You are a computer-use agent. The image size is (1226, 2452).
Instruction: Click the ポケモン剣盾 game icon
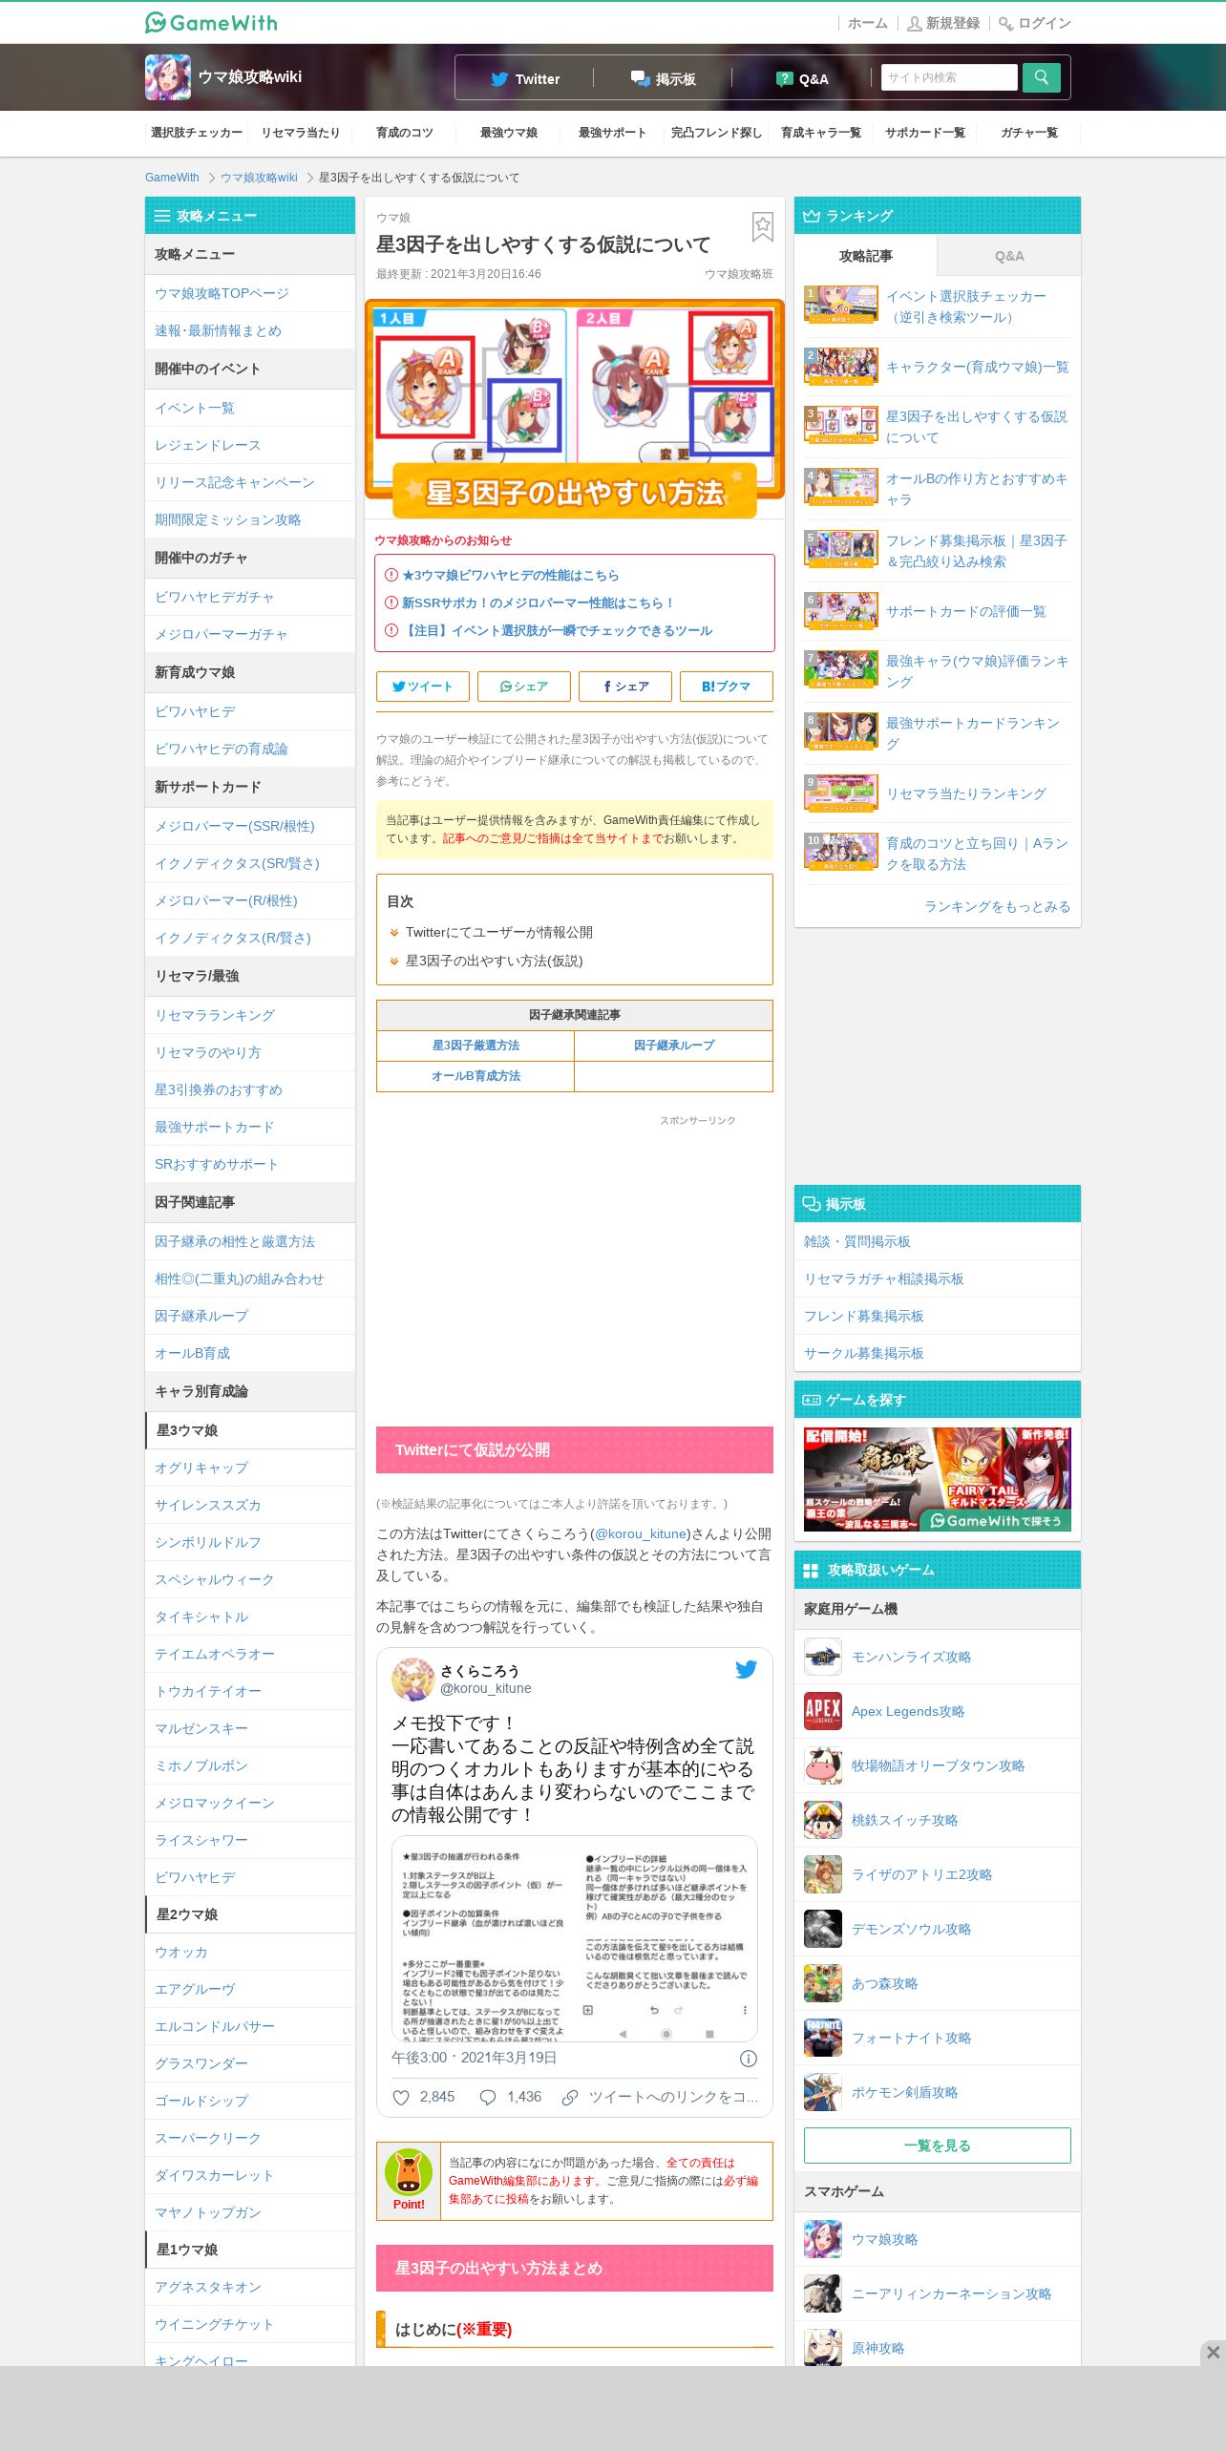(823, 2093)
